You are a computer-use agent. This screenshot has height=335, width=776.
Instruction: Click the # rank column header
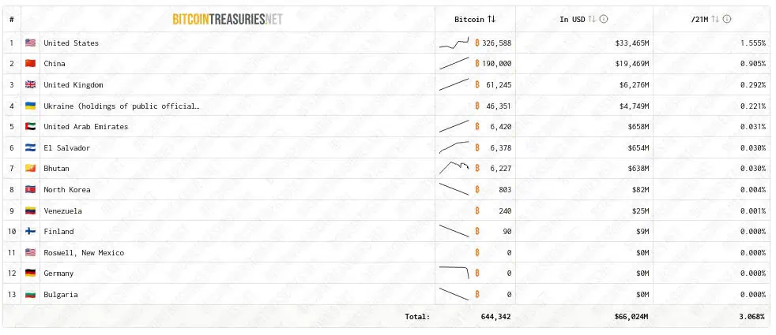[12, 19]
